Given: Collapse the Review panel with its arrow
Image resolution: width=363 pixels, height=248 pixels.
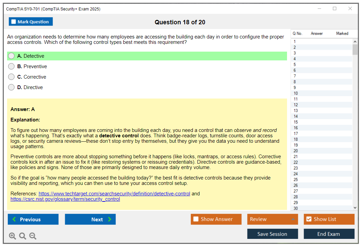Looking at the screenshot, I should [x=294, y=219].
